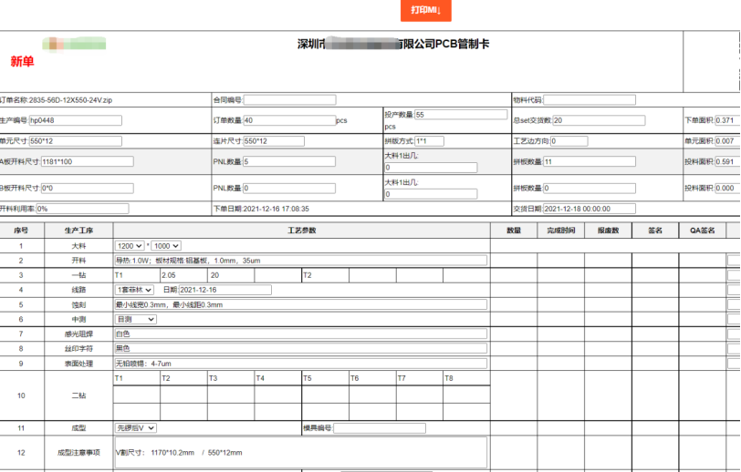Expand the 成型 先锣后V dropdown
The height and width of the screenshot is (472, 741).
click(135, 427)
